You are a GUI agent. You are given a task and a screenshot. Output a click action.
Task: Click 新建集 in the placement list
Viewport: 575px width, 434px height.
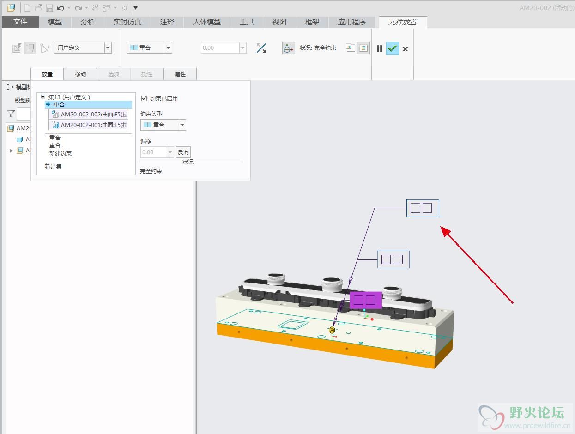click(53, 166)
